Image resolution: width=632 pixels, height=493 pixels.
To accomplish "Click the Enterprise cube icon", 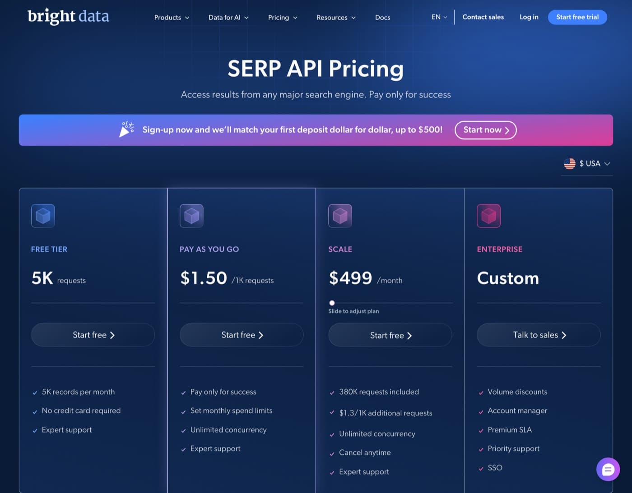I will (x=488, y=216).
